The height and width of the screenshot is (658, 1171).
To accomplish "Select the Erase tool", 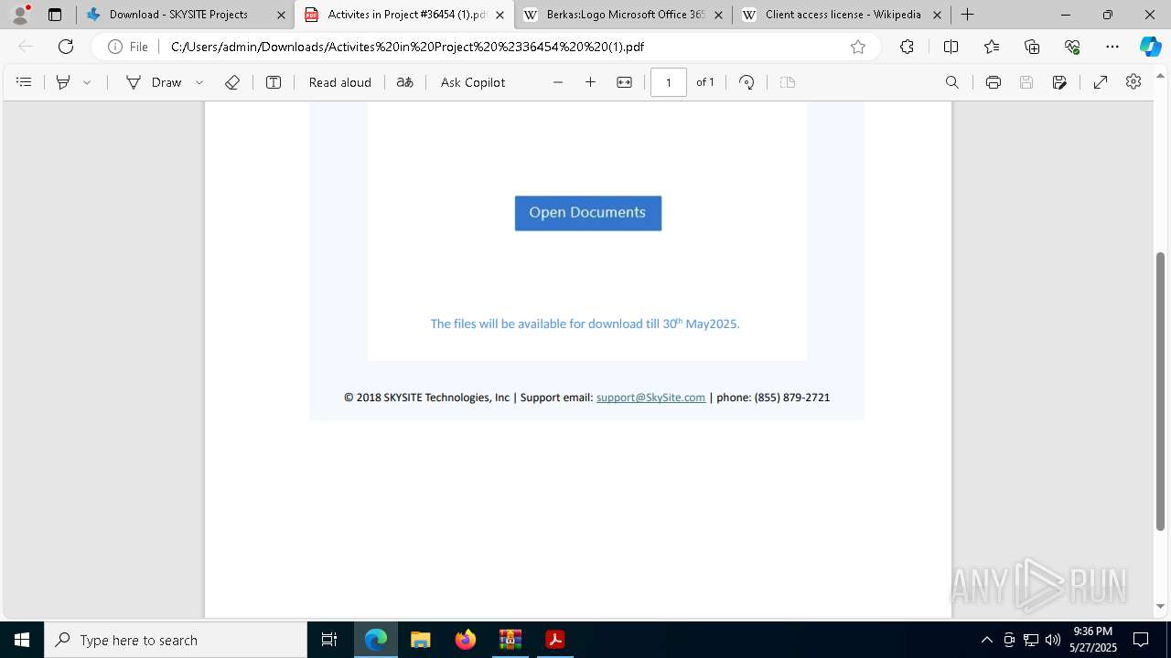I will click(x=232, y=82).
